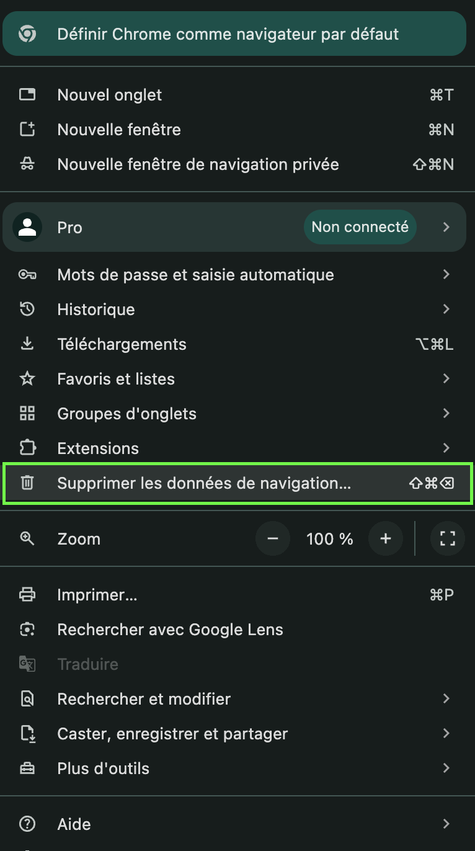
Task: Select Nouvel onglet menu entry
Action: pos(110,95)
